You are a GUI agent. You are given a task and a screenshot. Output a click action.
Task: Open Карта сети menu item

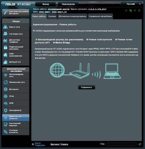pos(16,27)
